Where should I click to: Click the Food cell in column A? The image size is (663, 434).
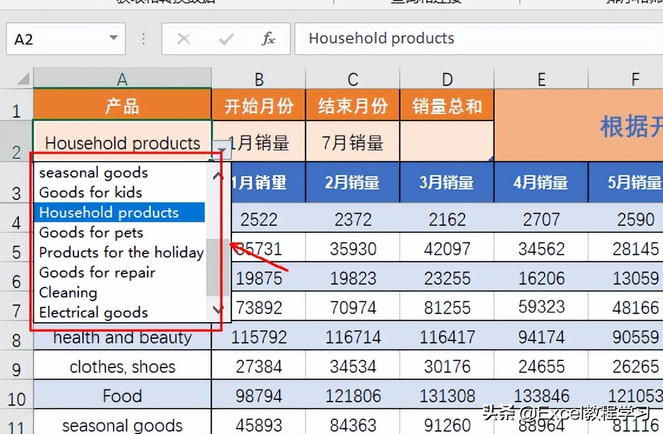pyautogui.click(x=122, y=395)
